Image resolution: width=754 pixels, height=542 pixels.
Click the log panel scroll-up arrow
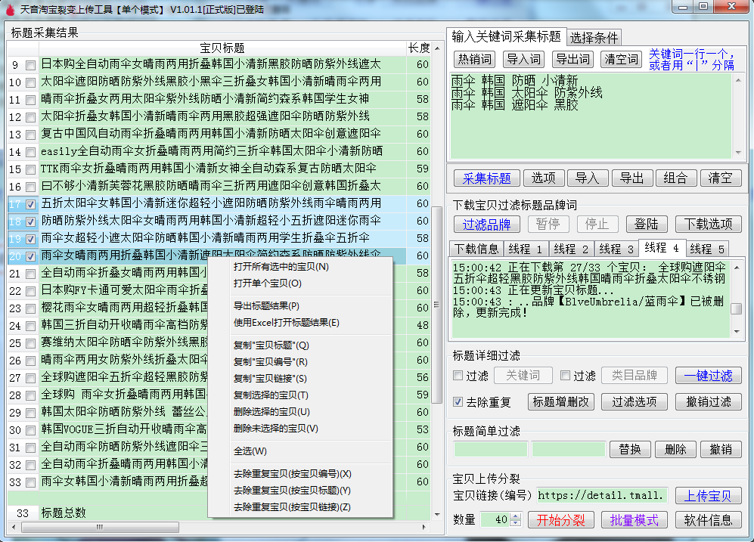pos(736,265)
